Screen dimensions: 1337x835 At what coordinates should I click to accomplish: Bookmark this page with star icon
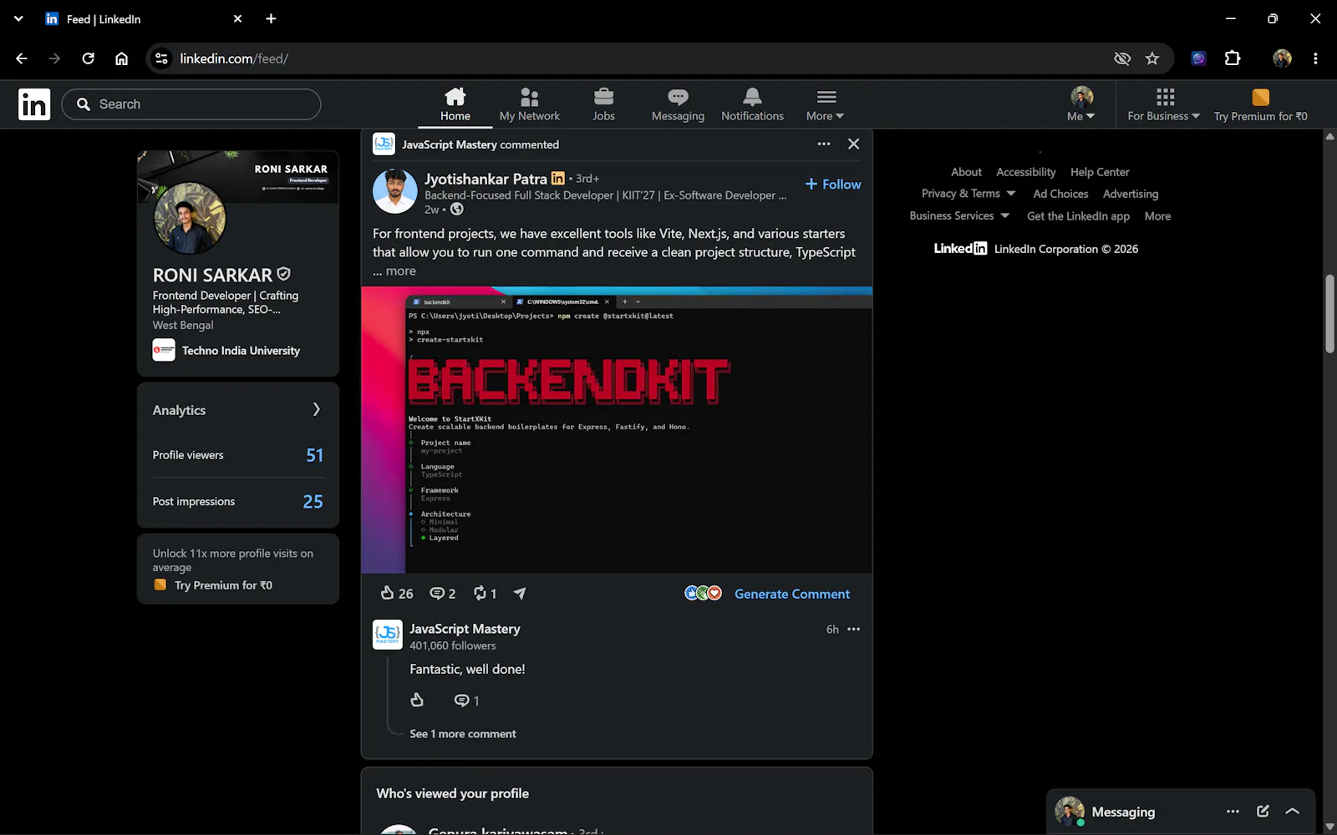click(x=1152, y=58)
